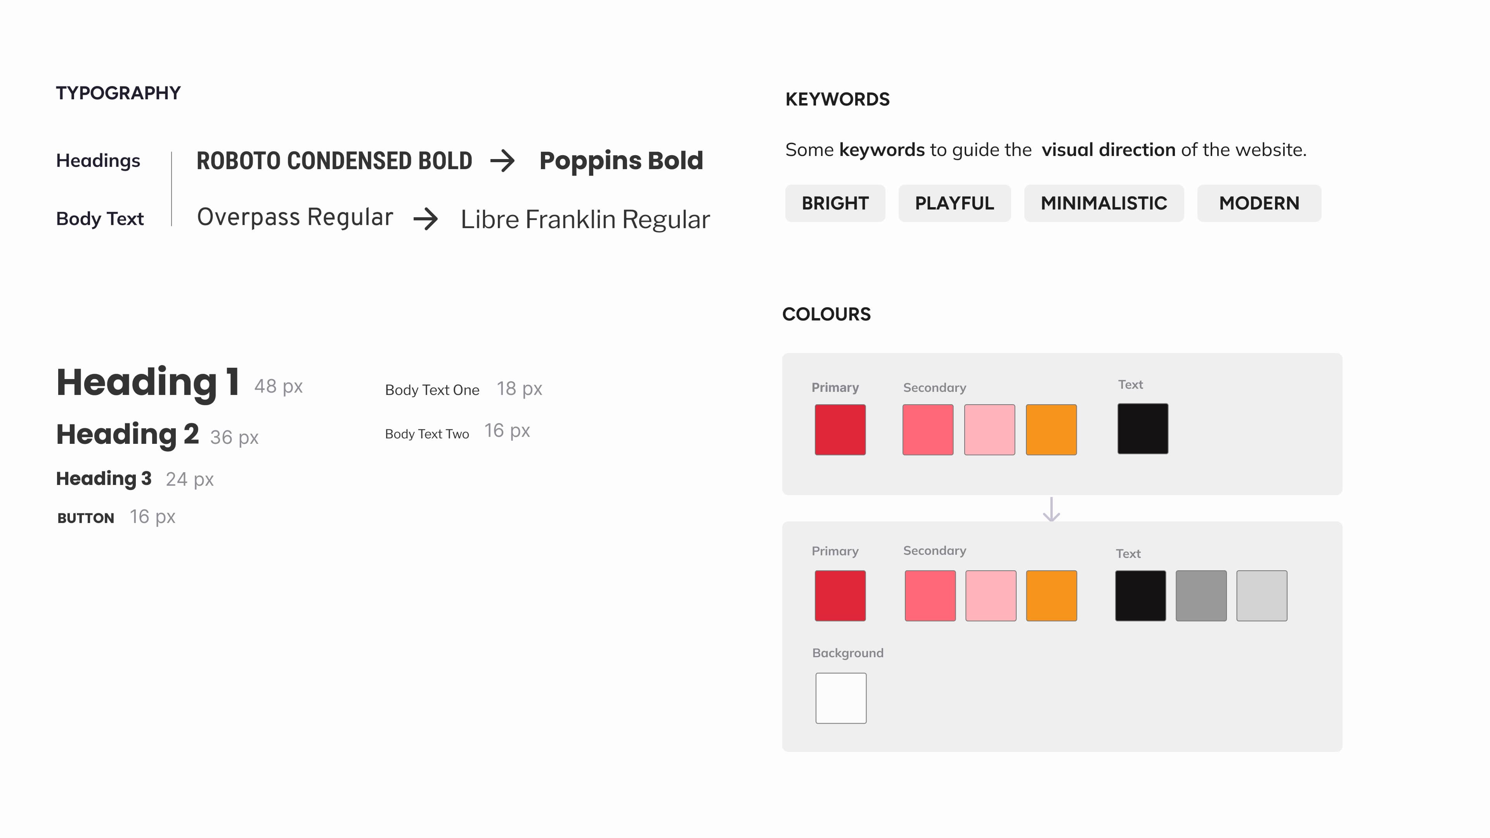Pick the orange swatch in top palette
1490x838 pixels.
pos(1051,430)
